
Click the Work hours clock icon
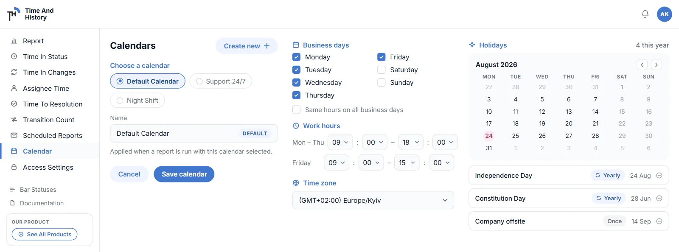[x=296, y=126]
